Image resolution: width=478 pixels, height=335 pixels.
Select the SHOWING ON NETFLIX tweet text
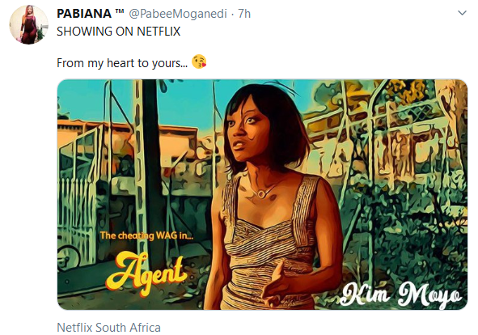pos(119,32)
